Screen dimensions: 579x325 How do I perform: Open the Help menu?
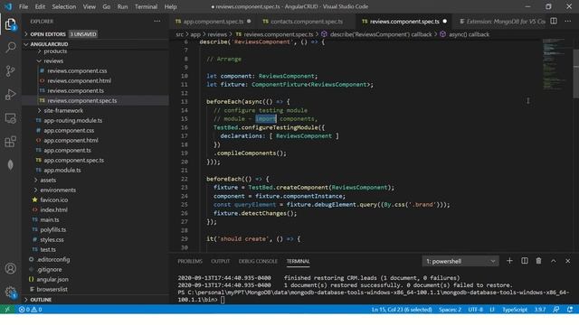pos(170,6)
